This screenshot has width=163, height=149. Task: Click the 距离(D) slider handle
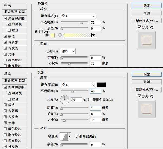point(61,108)
